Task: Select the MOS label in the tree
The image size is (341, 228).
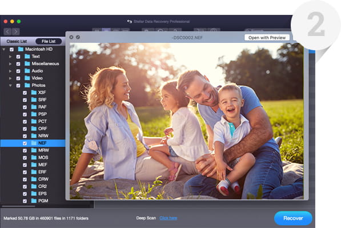Action: [x=43, y=157]
